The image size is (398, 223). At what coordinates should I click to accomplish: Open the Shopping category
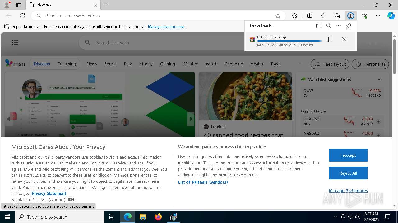coord(234,64)
